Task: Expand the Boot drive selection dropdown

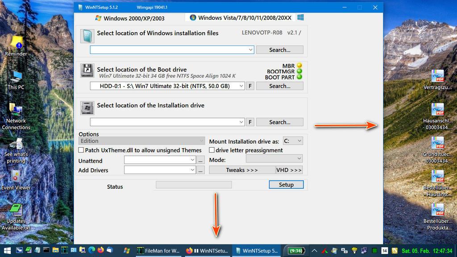Action: click(x=241, y=86)
